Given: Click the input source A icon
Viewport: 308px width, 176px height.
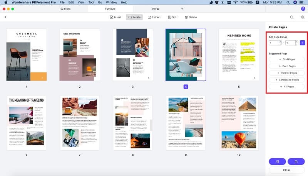Looking at the screenshot, I should 257,2.
